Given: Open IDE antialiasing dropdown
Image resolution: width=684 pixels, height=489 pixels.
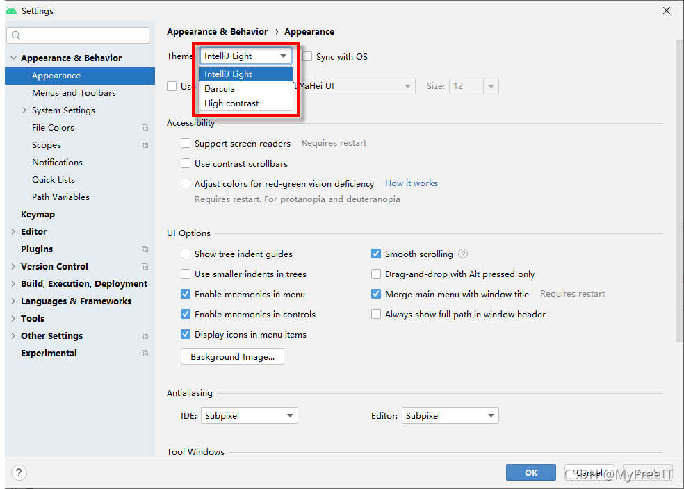Looking at the screenshot, I should click(249, 415).
